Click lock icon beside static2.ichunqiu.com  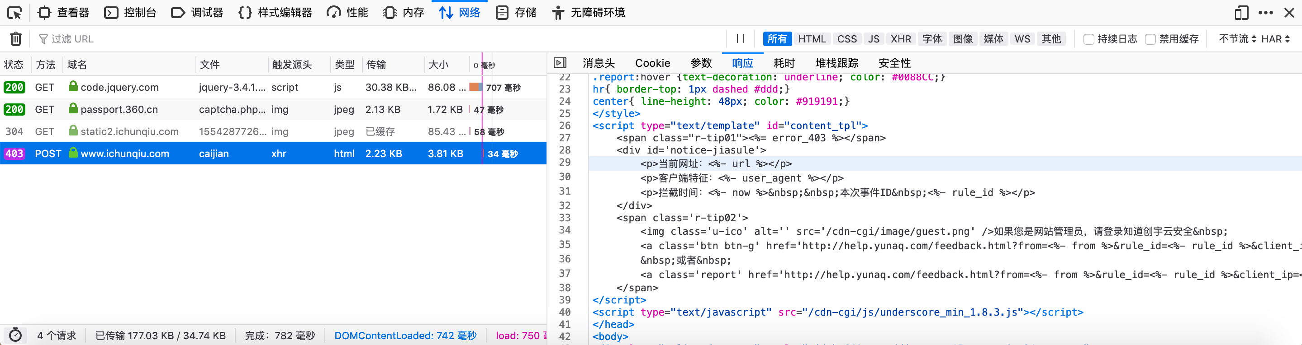[x=73, y=131]
